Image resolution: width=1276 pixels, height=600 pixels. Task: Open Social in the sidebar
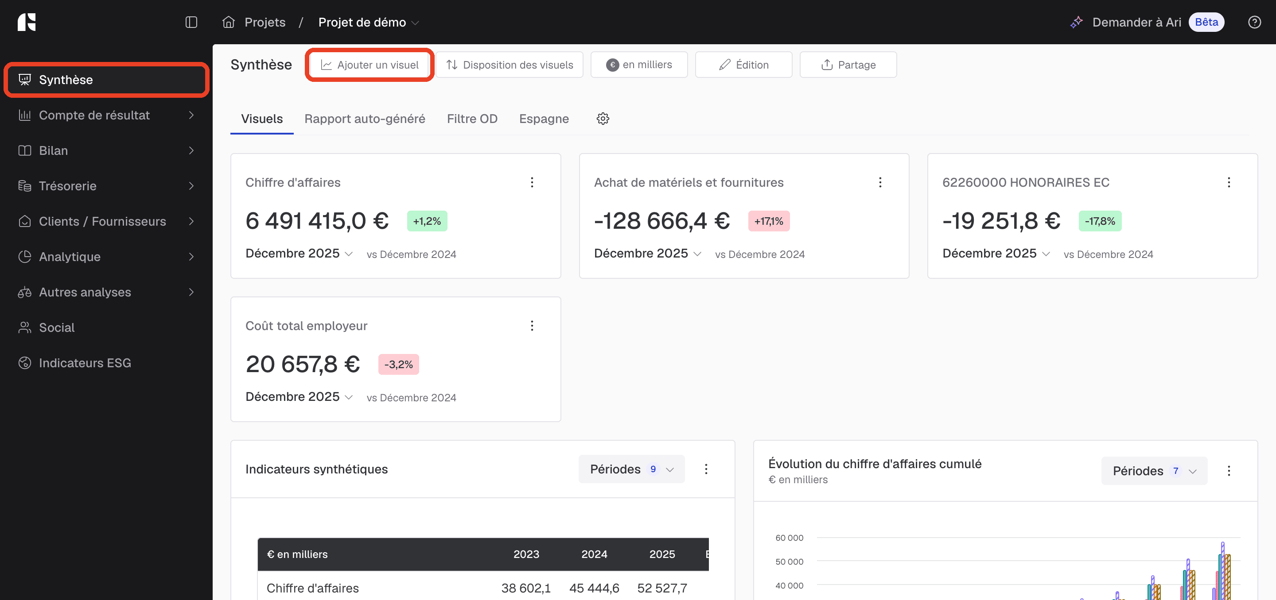[106, 327]
